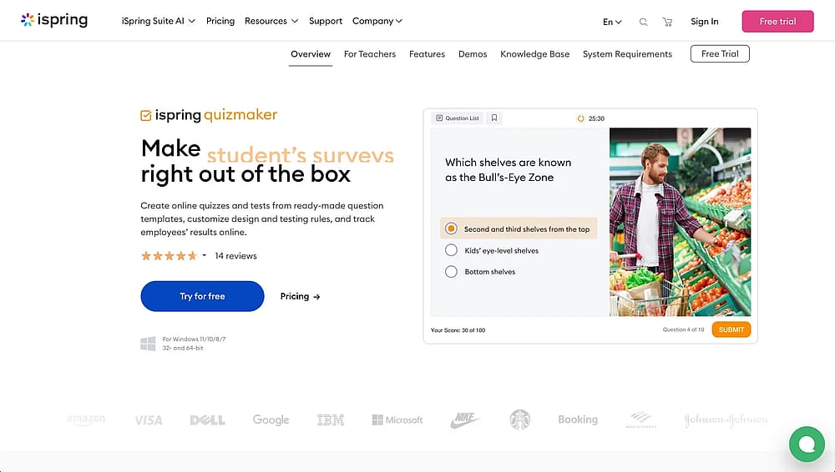Image resolution: width=835 pixels, height=472 pixels.
Task: Open the shopping cart icon
Action: point(667,22)
